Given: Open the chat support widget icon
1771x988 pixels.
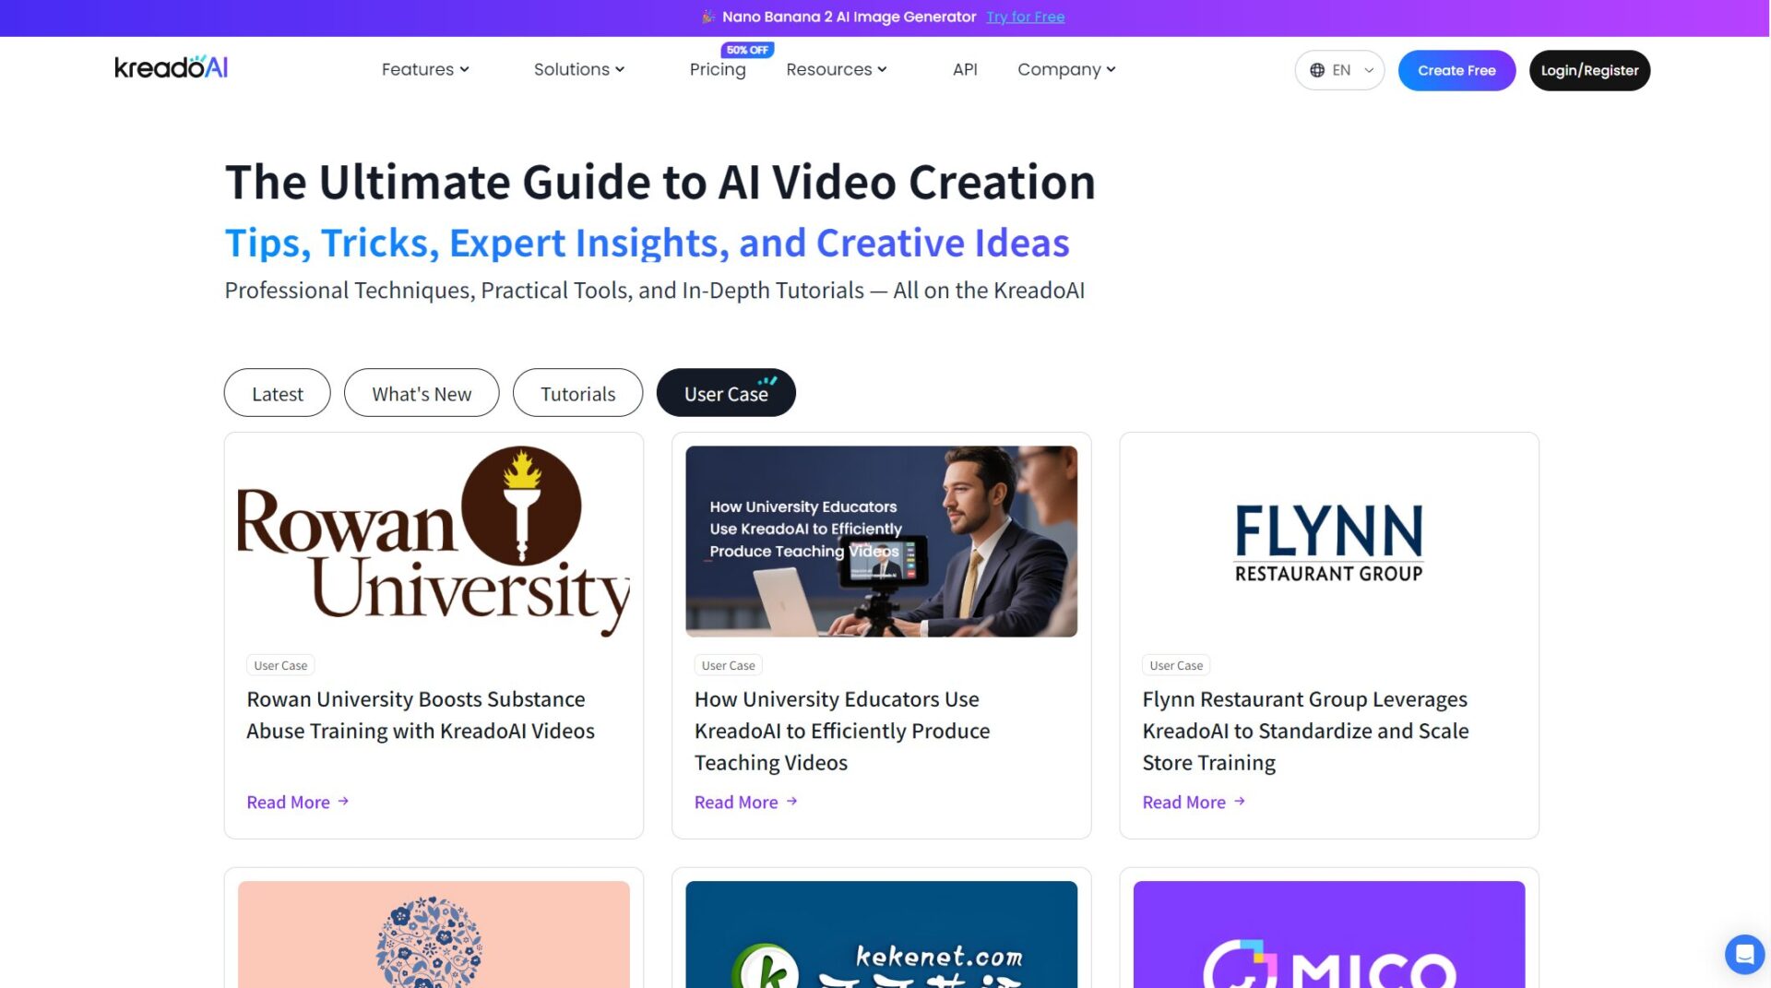Looking at the screenshot, I should [1743, 954].
